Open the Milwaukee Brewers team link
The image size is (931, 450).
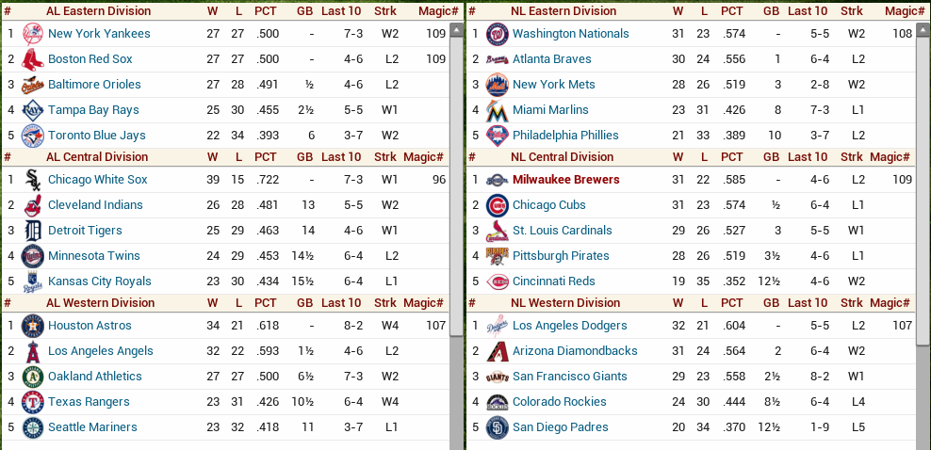pyautogui.click(x=565, y=180)
